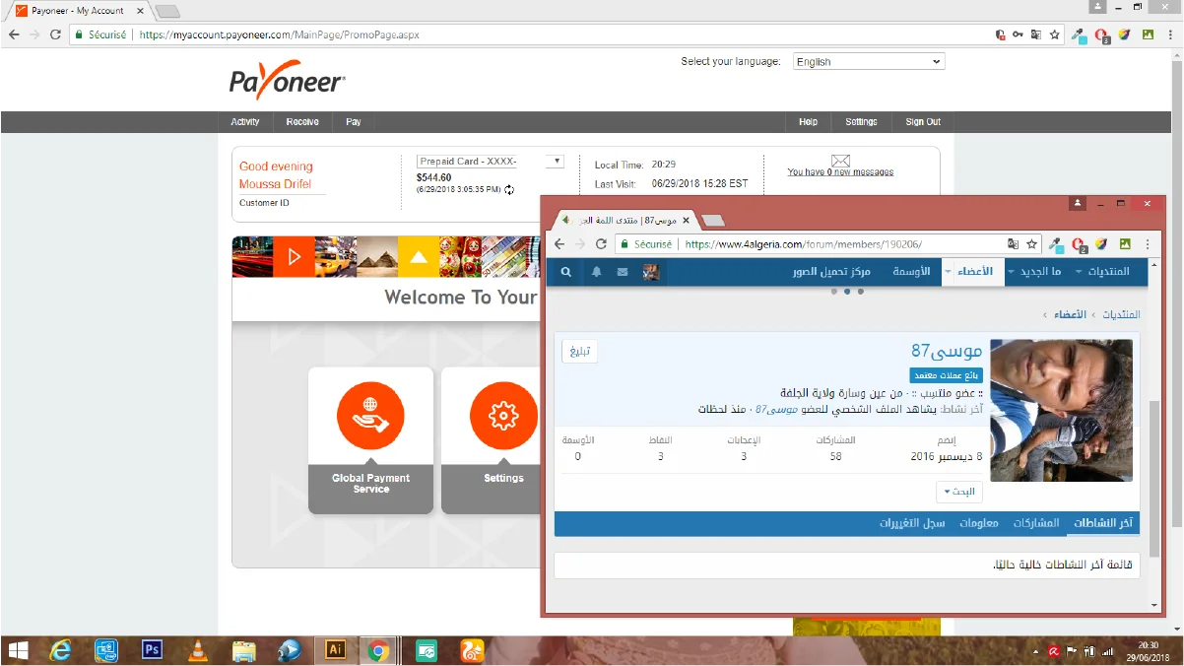Open the language selection dropdown

click(x=868, y=61)
